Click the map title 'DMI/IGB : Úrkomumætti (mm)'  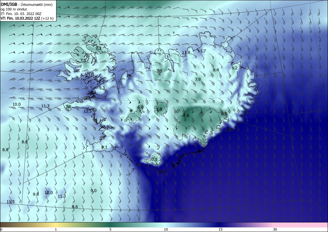[26, 4]
